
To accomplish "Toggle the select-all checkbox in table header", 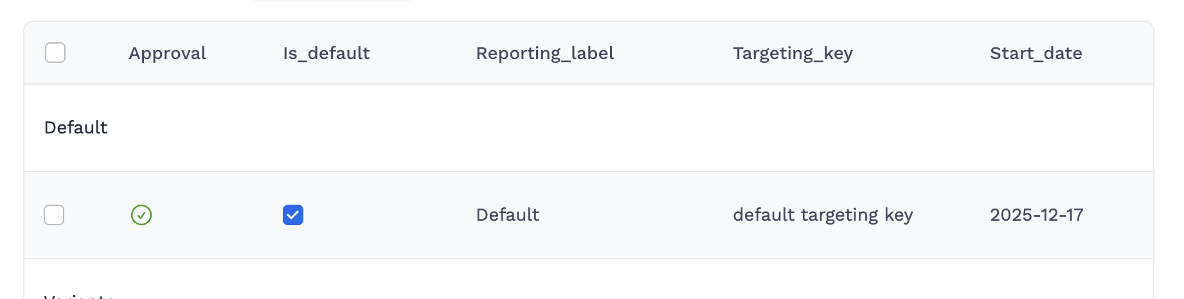I will (x=55, y=53).
